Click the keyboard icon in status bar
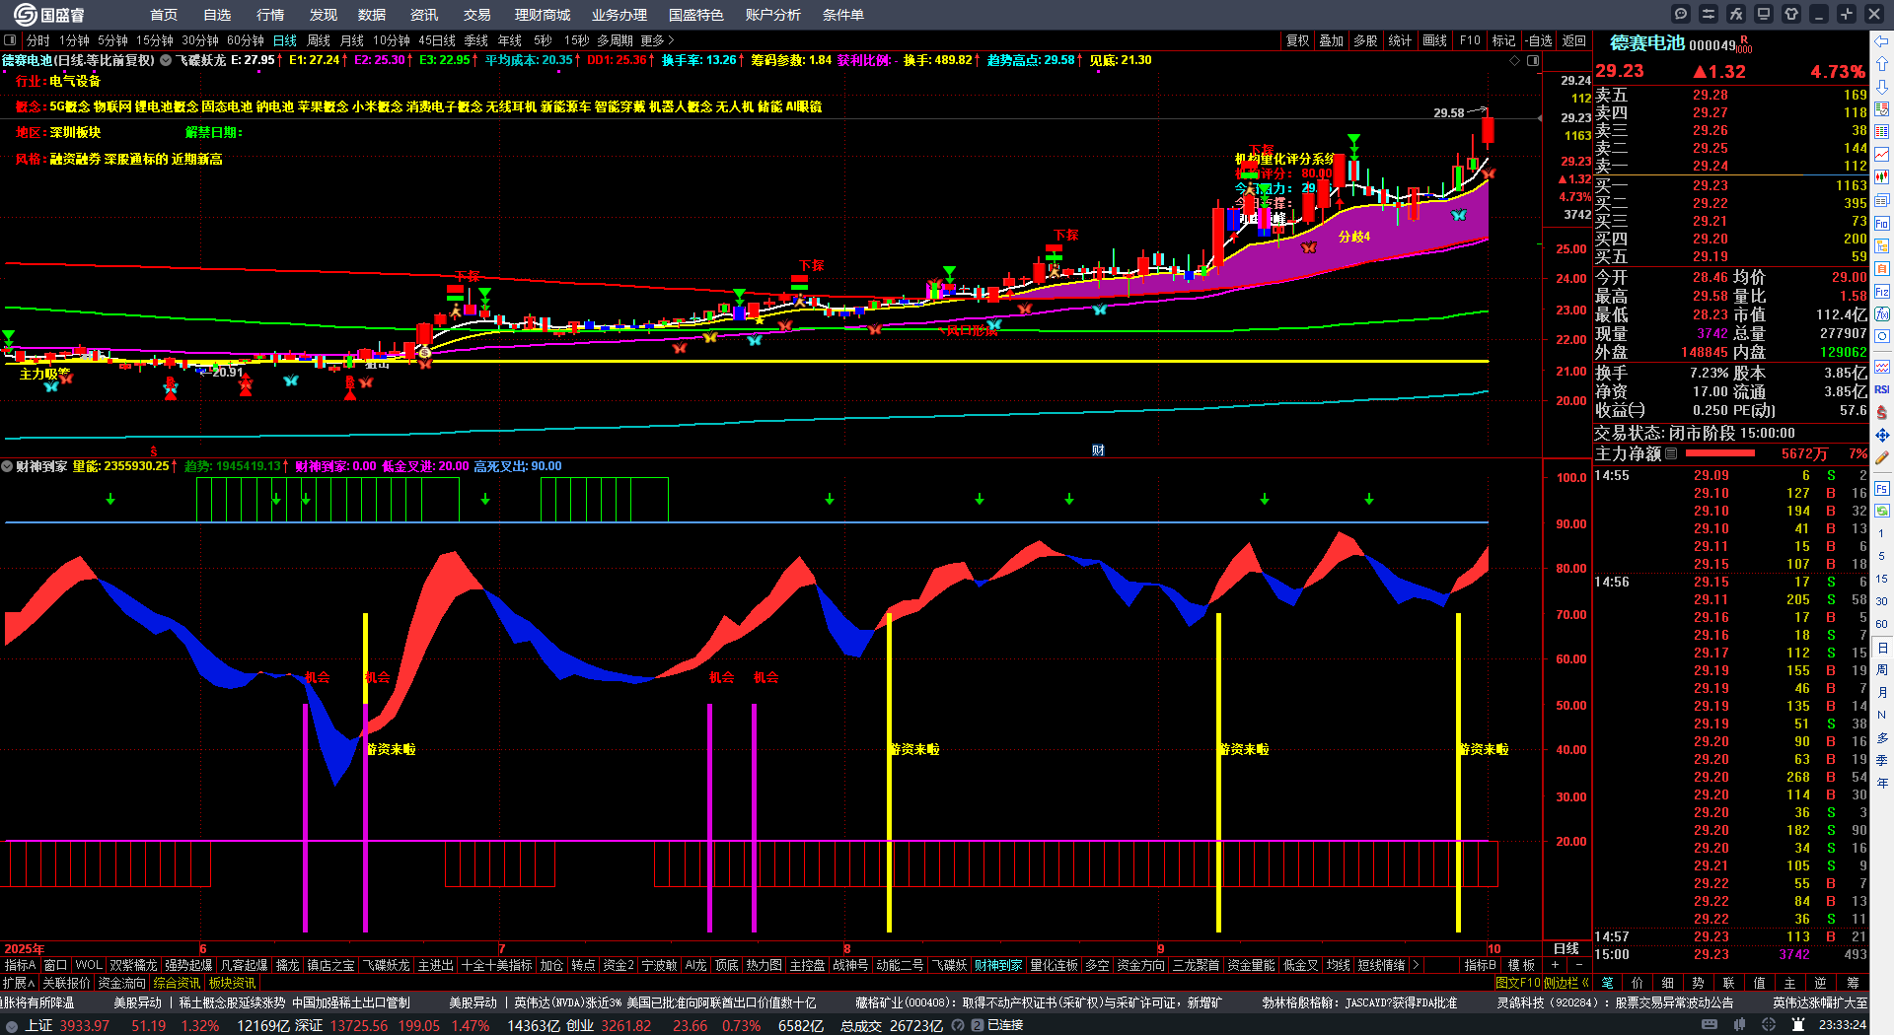1894x1035 pixels. pos(1710,1025)
